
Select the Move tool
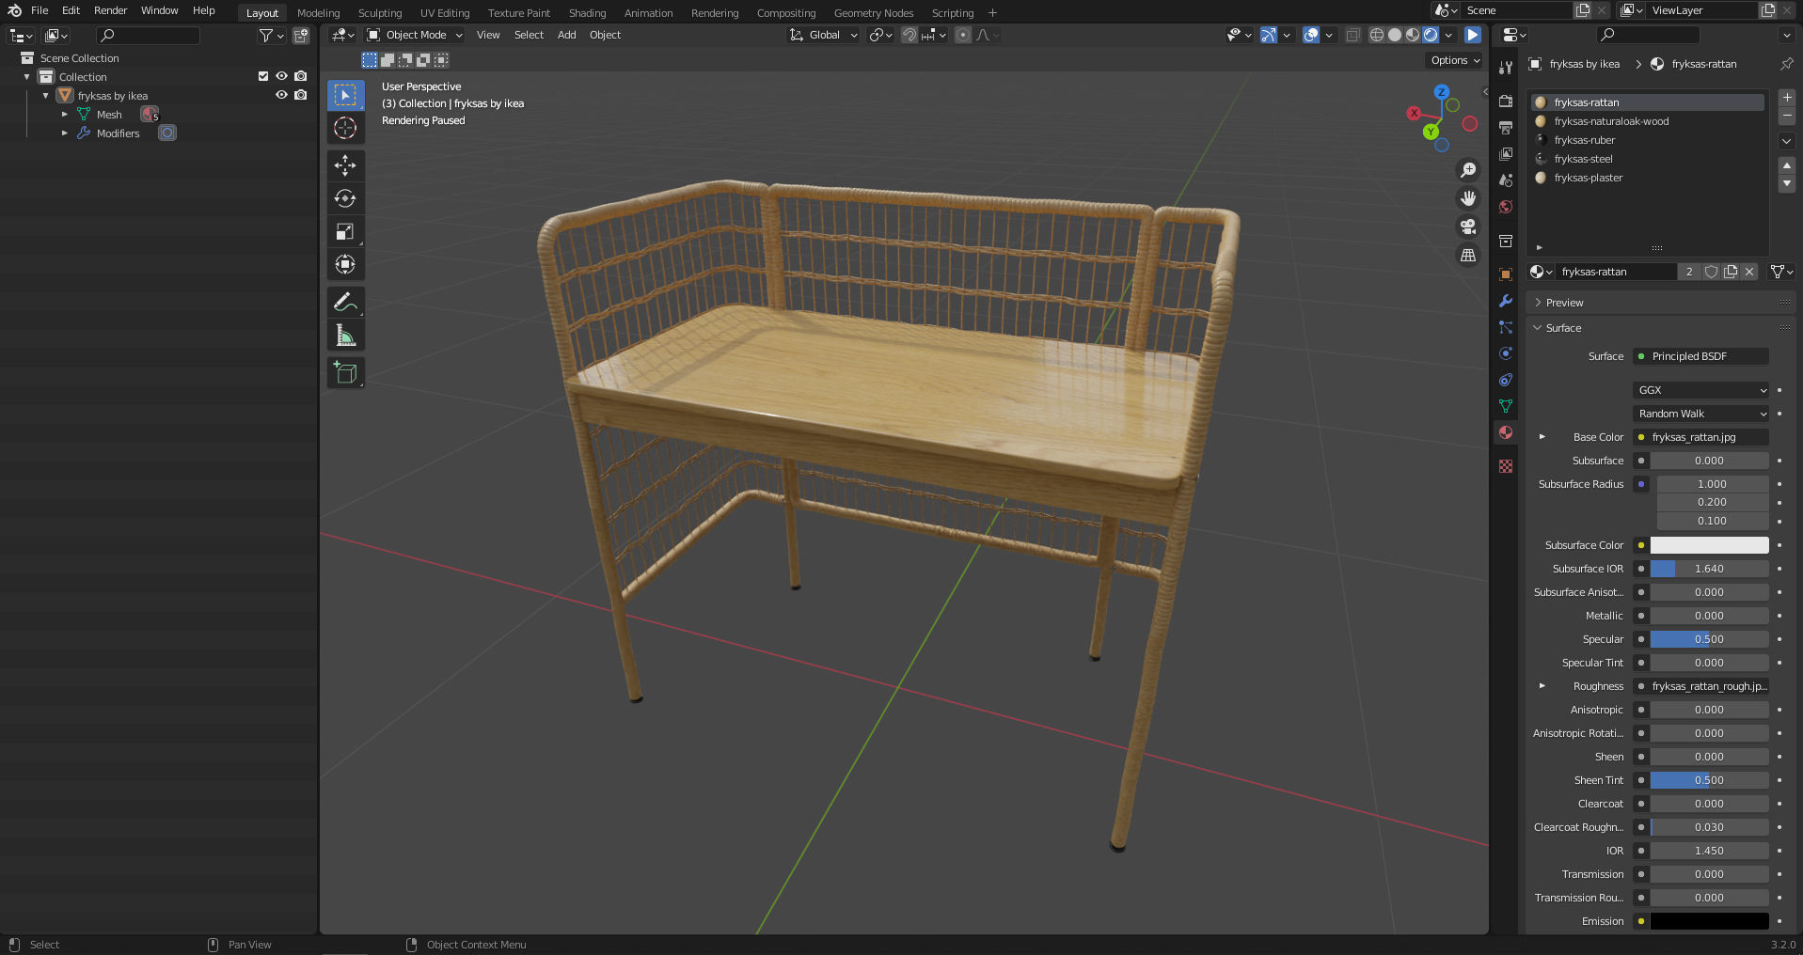tap(345, 165)
